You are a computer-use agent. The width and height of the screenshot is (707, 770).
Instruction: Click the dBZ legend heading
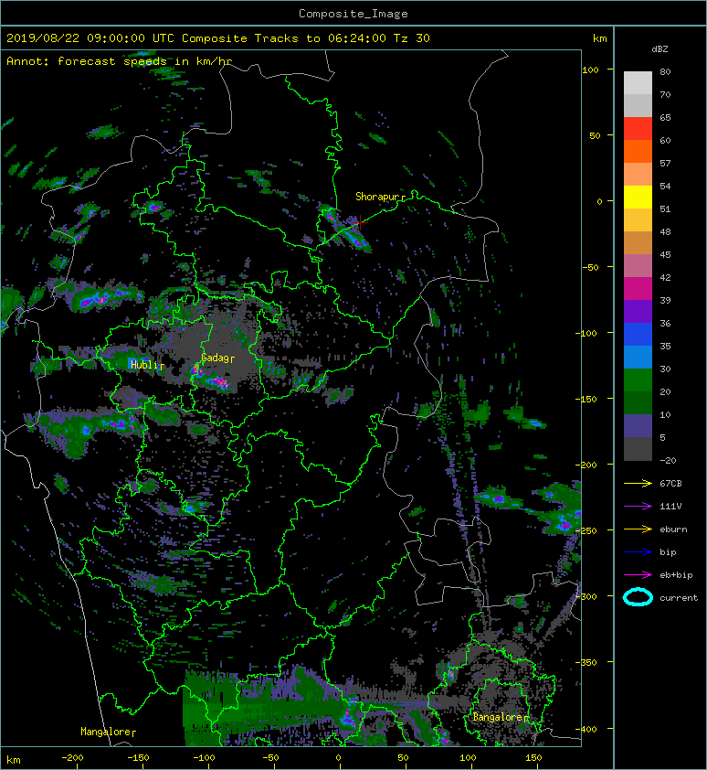(660, 49)
